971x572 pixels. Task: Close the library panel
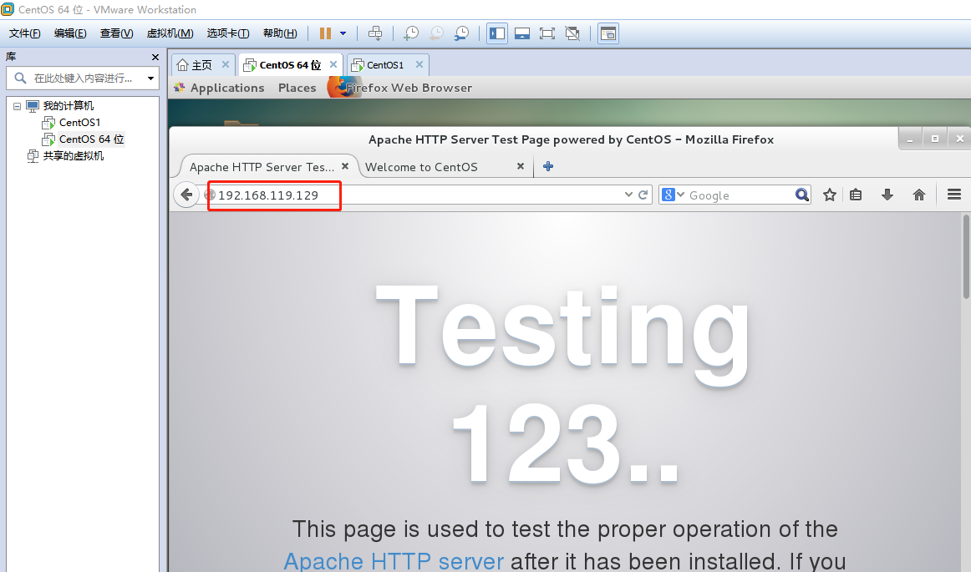[x=155, y=57]
